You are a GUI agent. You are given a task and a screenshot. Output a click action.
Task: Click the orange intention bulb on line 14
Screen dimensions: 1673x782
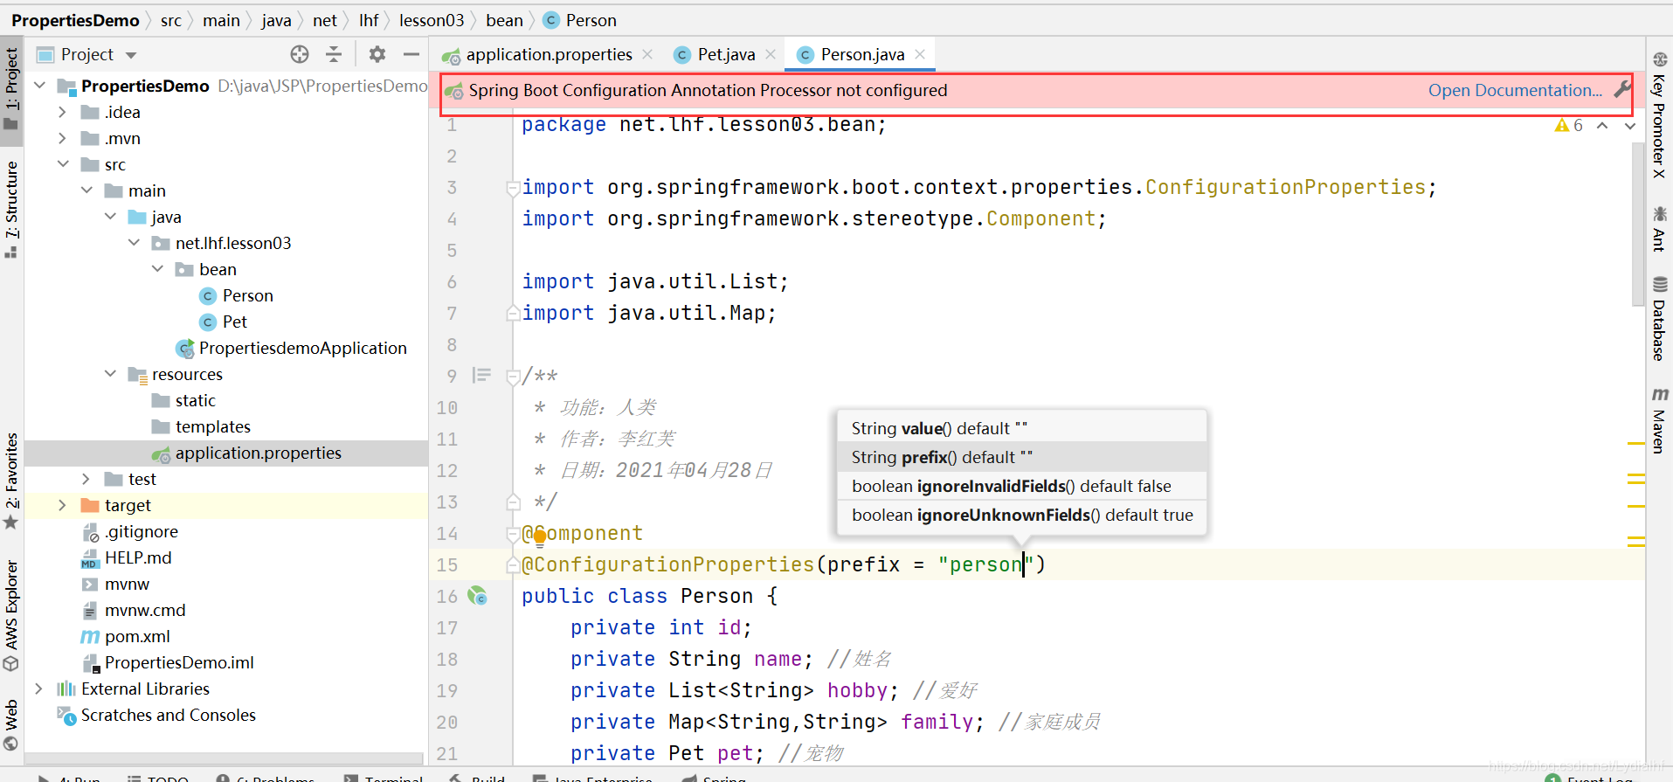[x=540, y=536]
